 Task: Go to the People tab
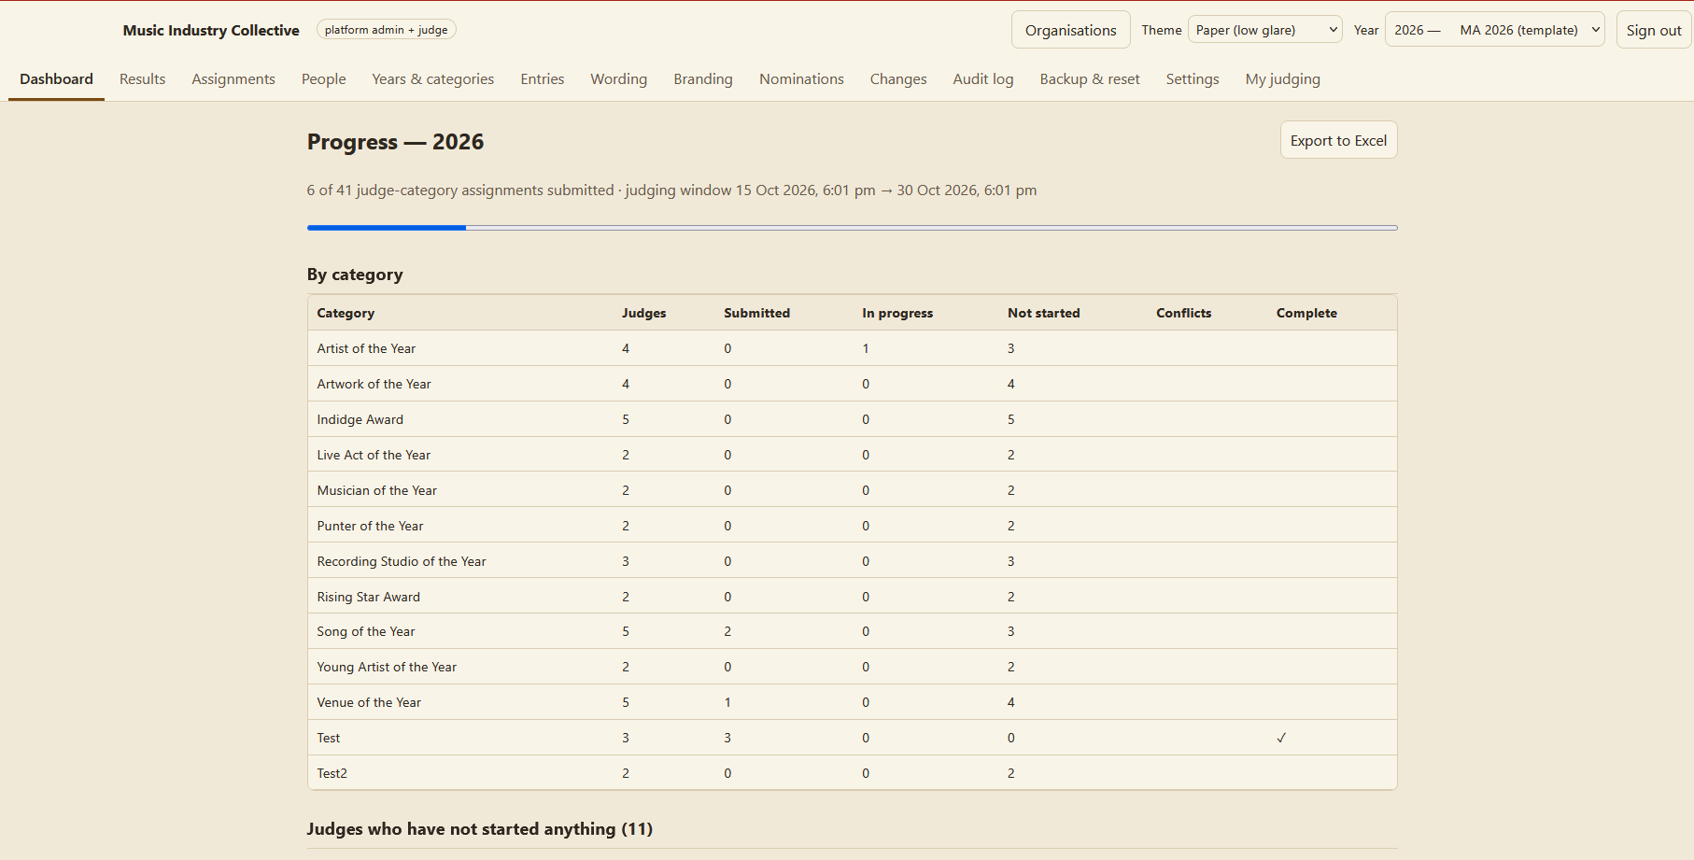pyautogui.click(x=323, y=79)
